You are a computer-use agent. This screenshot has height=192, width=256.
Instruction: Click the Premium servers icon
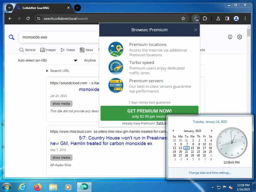click(116, 85)
